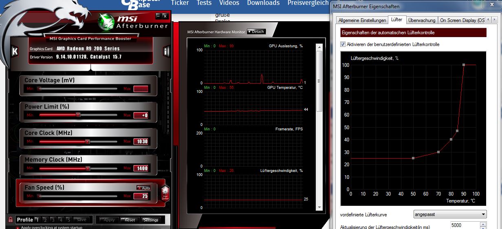
Task: Click the profile save button
Action: 81,220
